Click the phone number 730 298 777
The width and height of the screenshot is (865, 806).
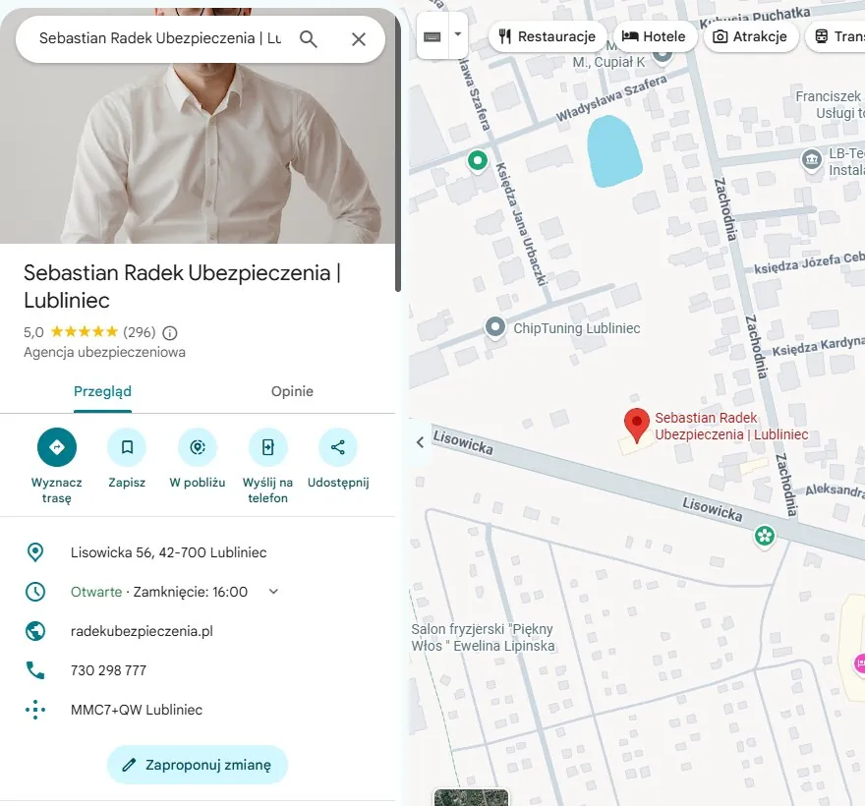[x=109, y=670]
